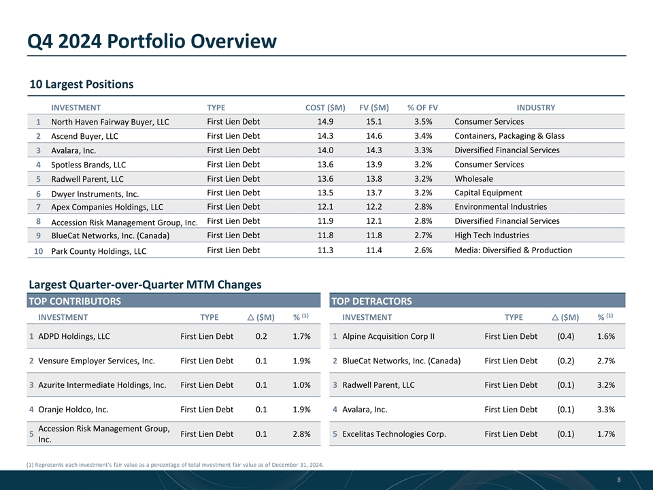Click the page number 8 in footer
The height and width of the screenshot is (490, 653).
tap(618, 480)
